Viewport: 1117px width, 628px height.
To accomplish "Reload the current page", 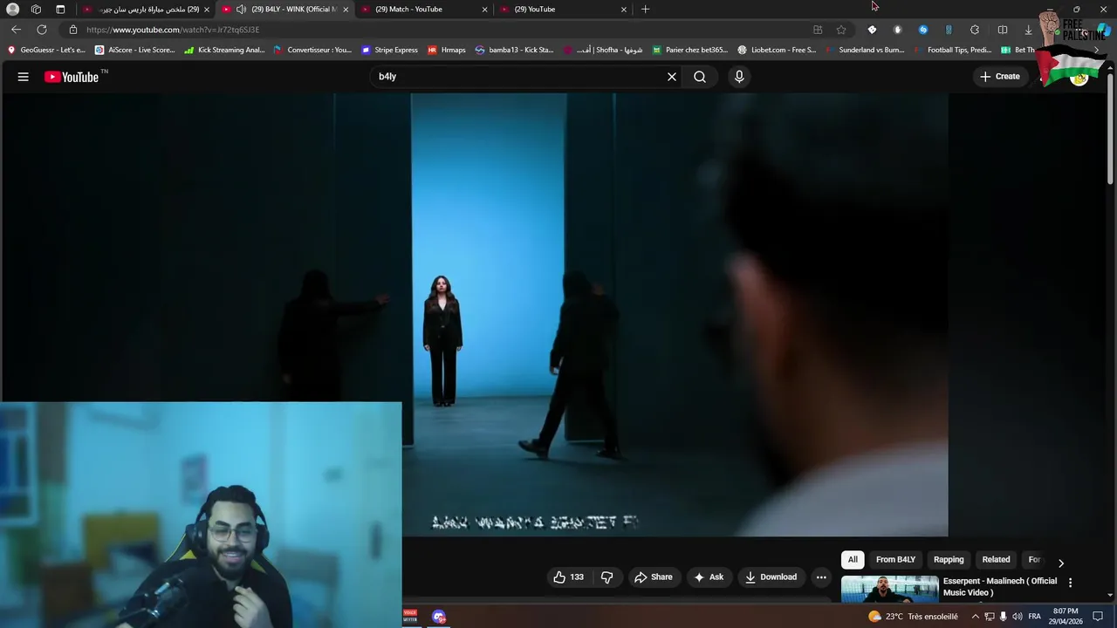I will click(42, 30).
